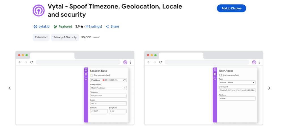Screen dimensions: 290x129
Task: Open the 143 ratings link
Action: click(93, 26)
